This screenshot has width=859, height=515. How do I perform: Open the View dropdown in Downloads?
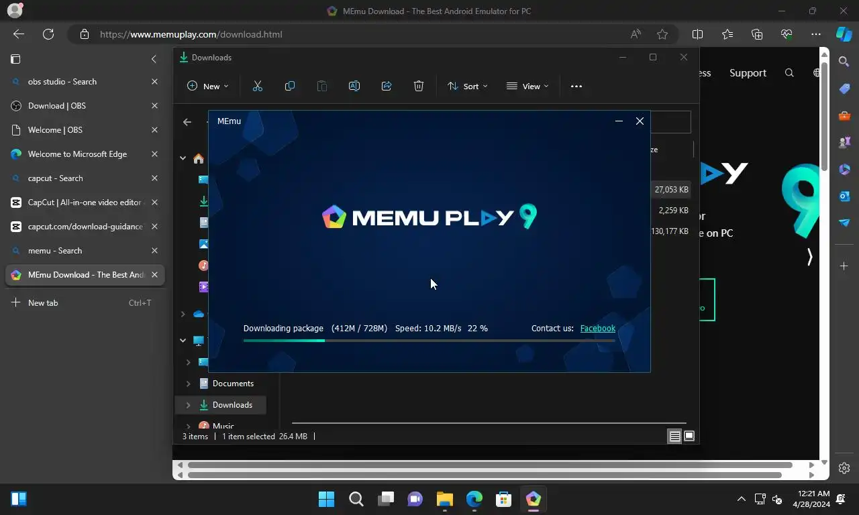527,86
